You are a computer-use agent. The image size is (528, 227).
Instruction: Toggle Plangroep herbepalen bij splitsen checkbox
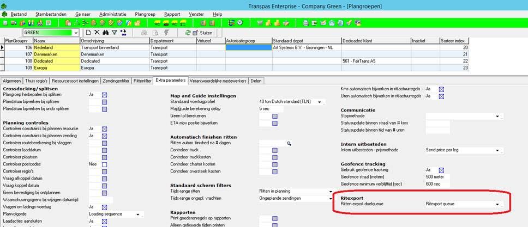[x=104, y=95]
